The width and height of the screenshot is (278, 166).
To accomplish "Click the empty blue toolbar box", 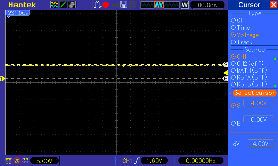I will 84,5.
